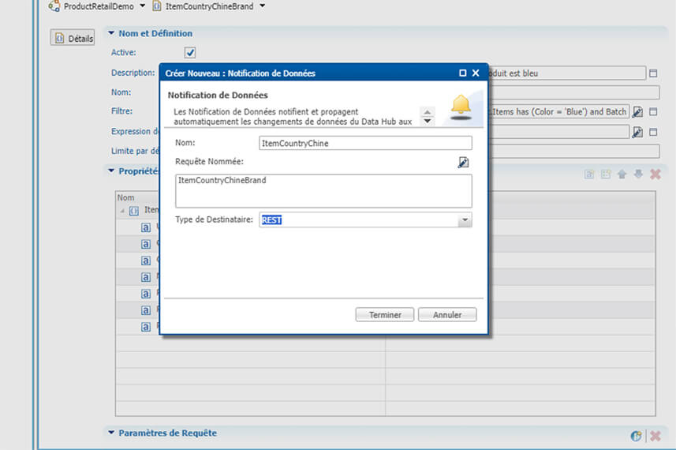Open the Filtre expression editor icon
This screenshot has height=450, width=676.
637,112
